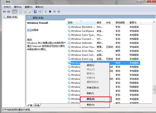This screenshot has height=113, width=156.
Task: Select the Windows Color System service row
Action: coord(104,35)
